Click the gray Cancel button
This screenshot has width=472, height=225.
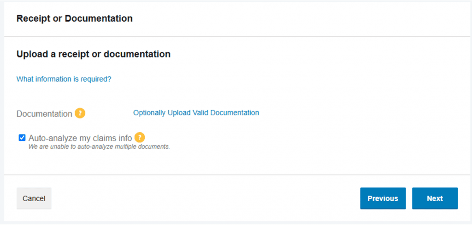pyautogui.click(x=34, y=198)
